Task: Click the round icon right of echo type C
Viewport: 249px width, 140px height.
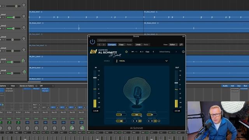Action: point(159,121)
